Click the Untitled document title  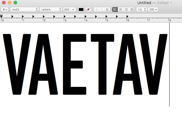144,3
